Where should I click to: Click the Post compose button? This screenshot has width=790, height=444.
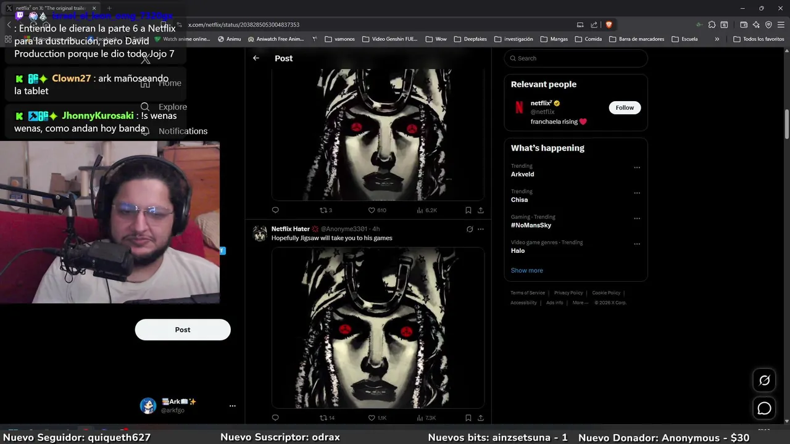click(183, 329)
